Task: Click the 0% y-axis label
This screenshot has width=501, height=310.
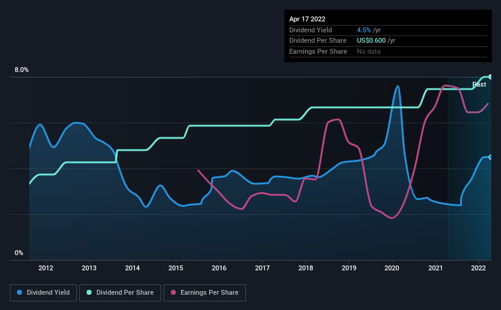Action: coord(19,253)
